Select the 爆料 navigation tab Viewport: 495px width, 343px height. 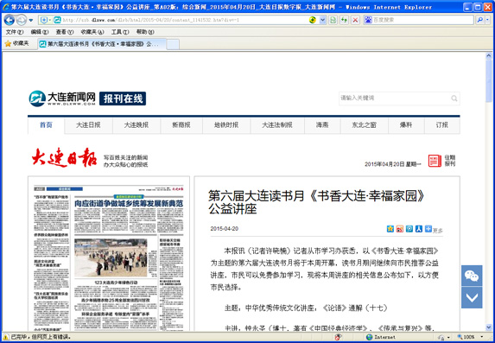pyautogui.click(x=406, y=125)
